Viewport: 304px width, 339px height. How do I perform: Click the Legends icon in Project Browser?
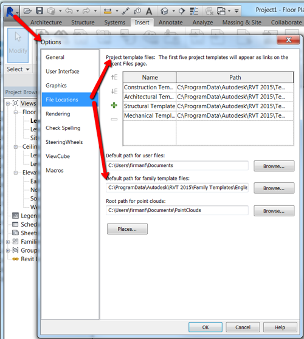click(15, 216)
